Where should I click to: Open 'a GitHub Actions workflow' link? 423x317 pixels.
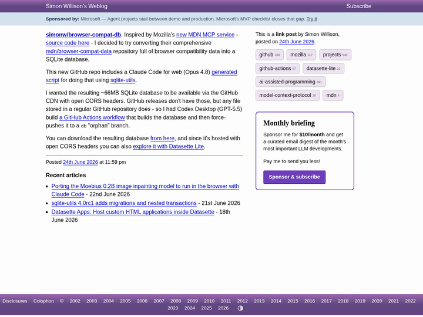[92, 117]
